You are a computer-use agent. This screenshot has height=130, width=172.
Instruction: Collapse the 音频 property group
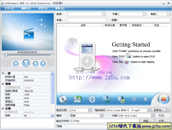click(x=3, y=109)
